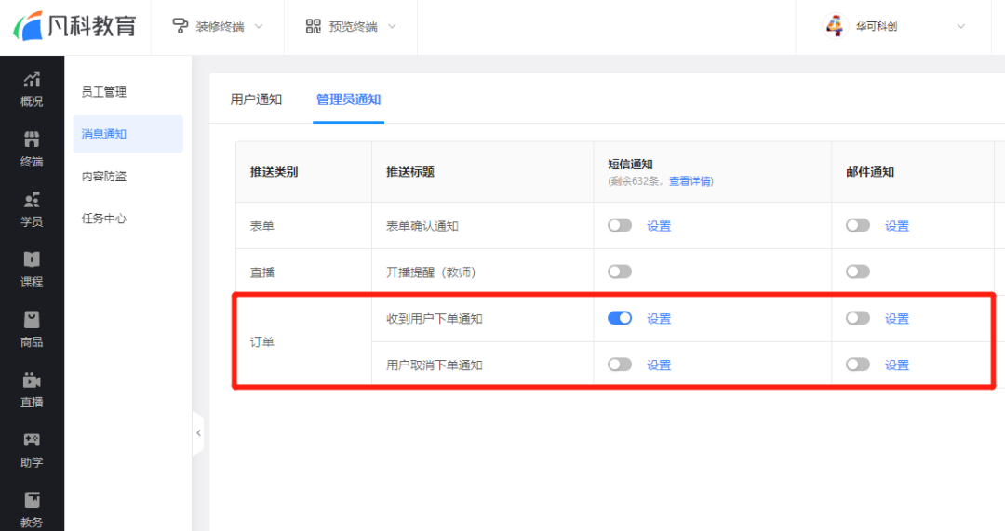Click the 表单 category cell
The height and width of the screenshot is (531, 1005).
point(303,226)
